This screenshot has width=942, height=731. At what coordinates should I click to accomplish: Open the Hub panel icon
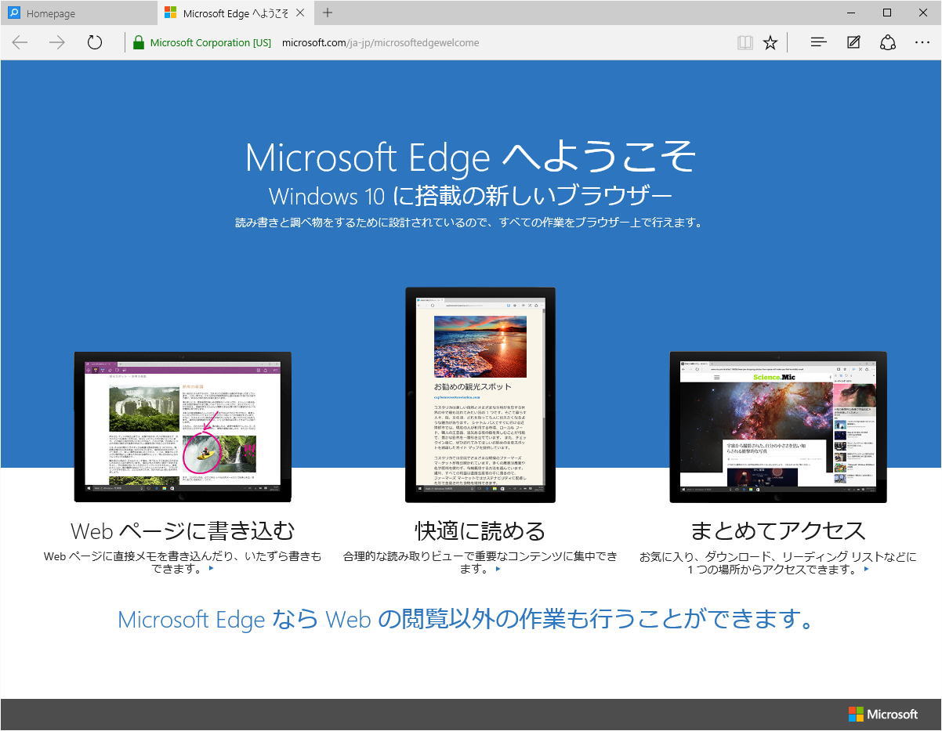coord(818,42)
